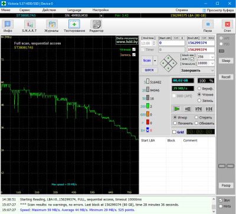Click into the Start LBA input field

(172, 43)
